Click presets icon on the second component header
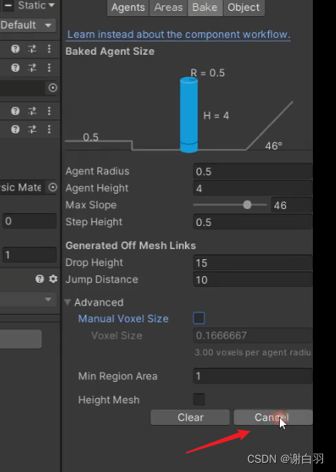 [32, 67]
